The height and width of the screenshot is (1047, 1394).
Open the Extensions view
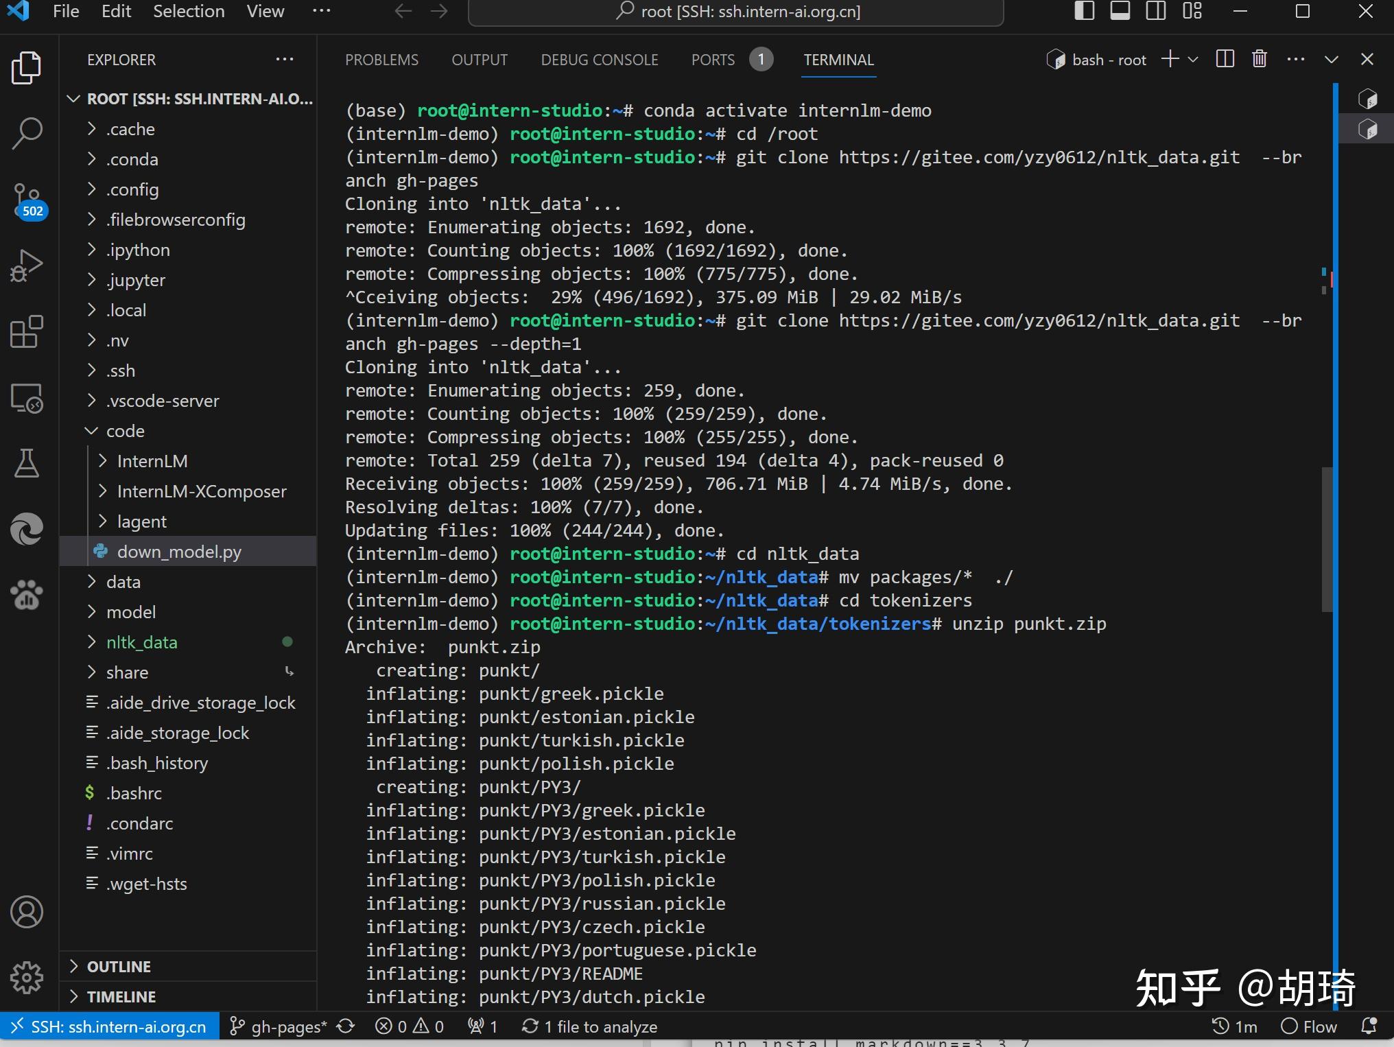pos(27,332)
